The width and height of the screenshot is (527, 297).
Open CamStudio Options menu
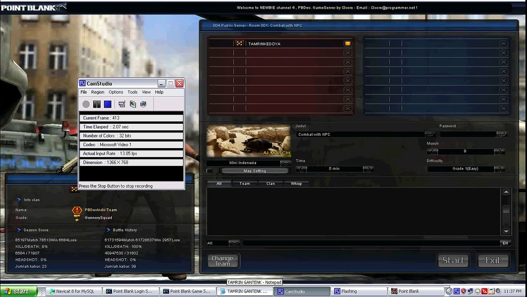coord(116,92)
